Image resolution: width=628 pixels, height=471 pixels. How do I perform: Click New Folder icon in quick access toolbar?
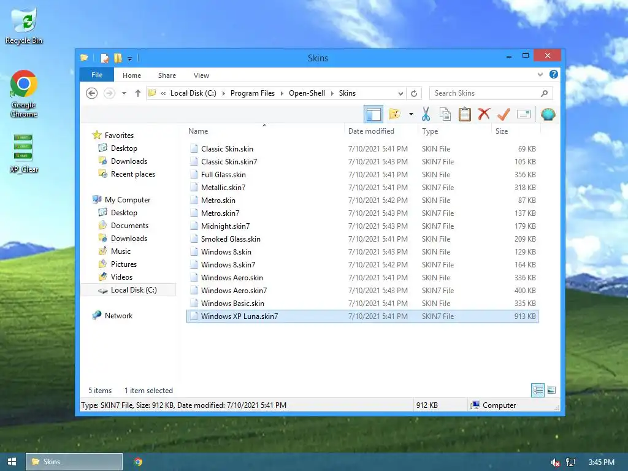point(118,58)
